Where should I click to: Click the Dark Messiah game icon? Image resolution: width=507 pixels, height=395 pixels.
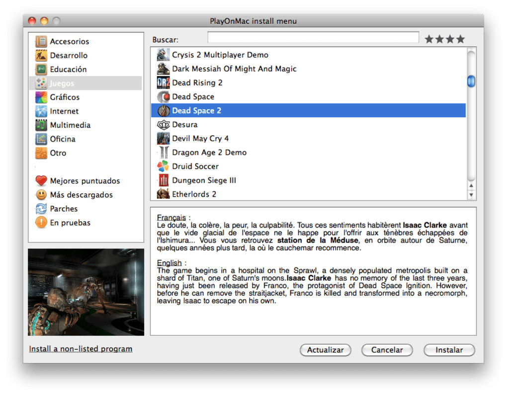click(164, 69)
